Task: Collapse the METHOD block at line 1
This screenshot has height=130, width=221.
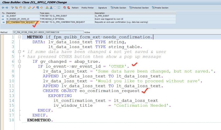Action: 20,37
